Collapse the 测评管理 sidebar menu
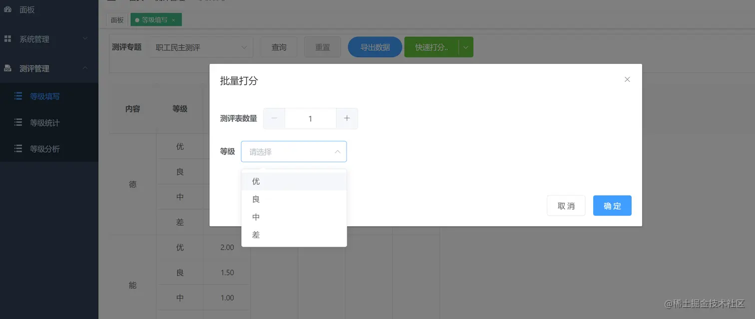The image size is (755, 319). pyautogui.click(x=49, y=68)
